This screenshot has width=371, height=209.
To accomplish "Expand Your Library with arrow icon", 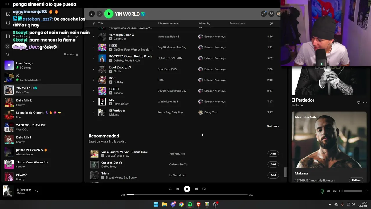I will (x=76, y=36).
